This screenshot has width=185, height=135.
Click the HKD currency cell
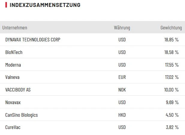[x=122, y=115]
